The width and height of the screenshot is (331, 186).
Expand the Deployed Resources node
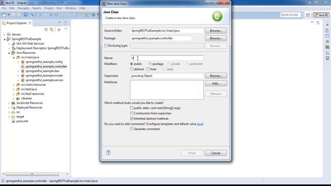[x=9, y=107]
